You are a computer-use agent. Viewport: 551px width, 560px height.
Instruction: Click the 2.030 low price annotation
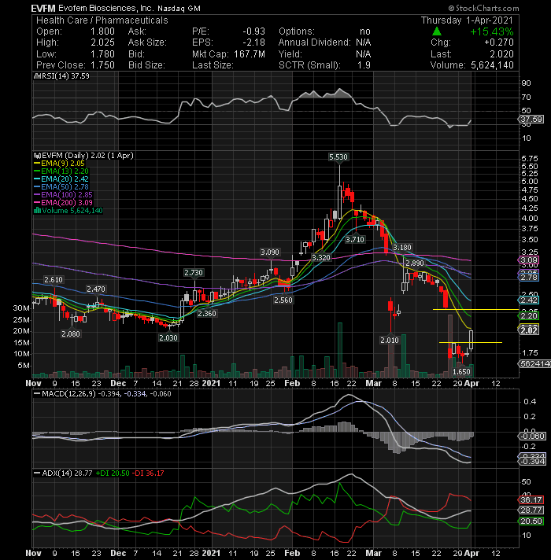(x=168, y=338)
